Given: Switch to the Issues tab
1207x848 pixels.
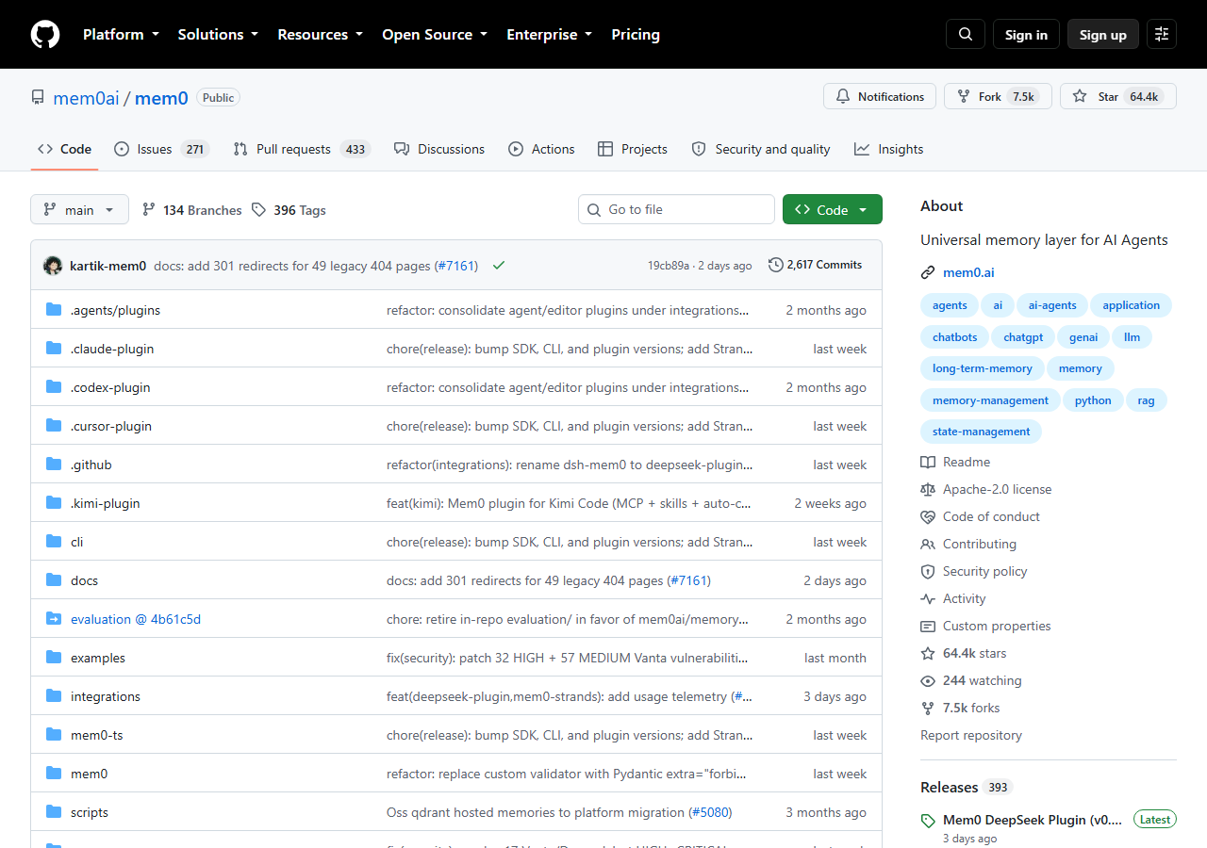Looking at the screenshot, I should tap(161, 149).
